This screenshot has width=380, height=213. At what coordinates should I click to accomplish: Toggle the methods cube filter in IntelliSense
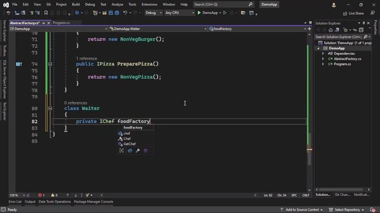click(130, 151)
